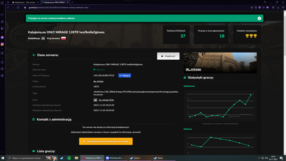The width and height of the screenshot is (286, 161).
Task: Open Instagram in the sidebar
Action: (x=2, y=44)
